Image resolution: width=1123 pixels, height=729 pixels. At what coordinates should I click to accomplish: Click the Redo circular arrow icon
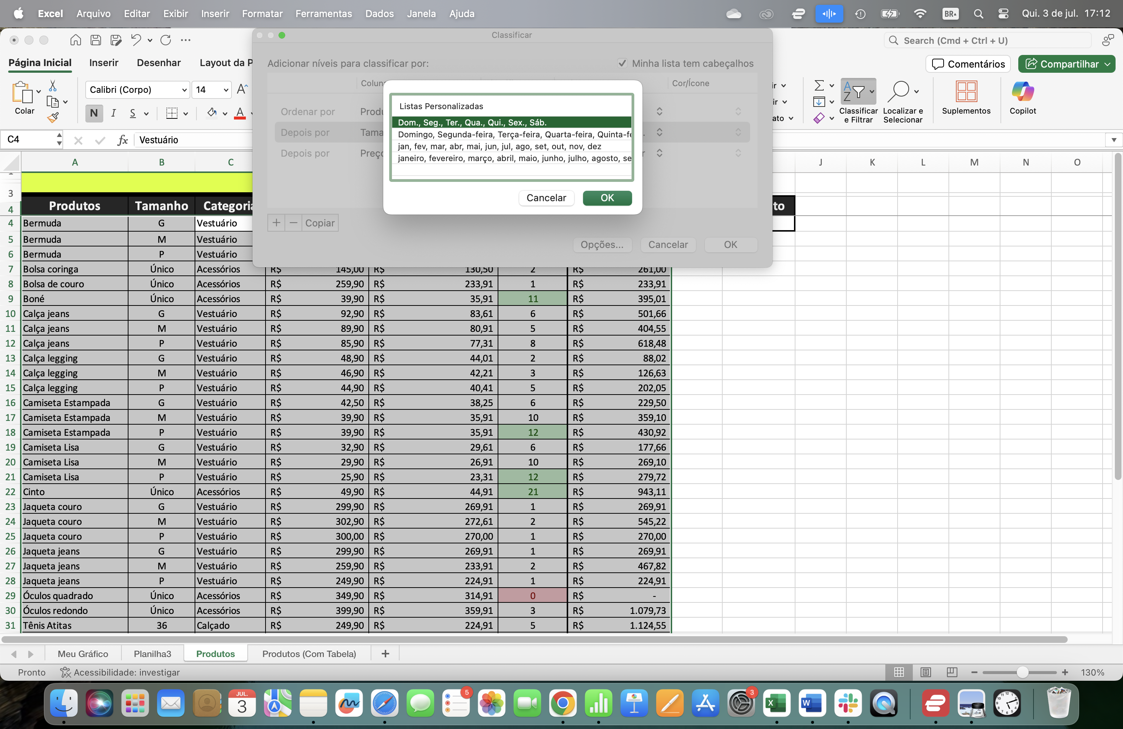tap(166, 40)
